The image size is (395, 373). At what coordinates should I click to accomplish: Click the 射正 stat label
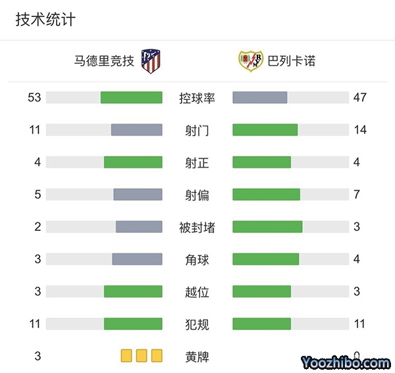click(197, 162)
